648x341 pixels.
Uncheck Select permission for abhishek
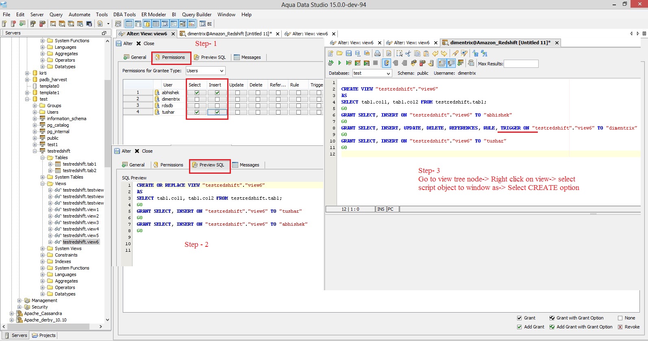tap(197, 93)
